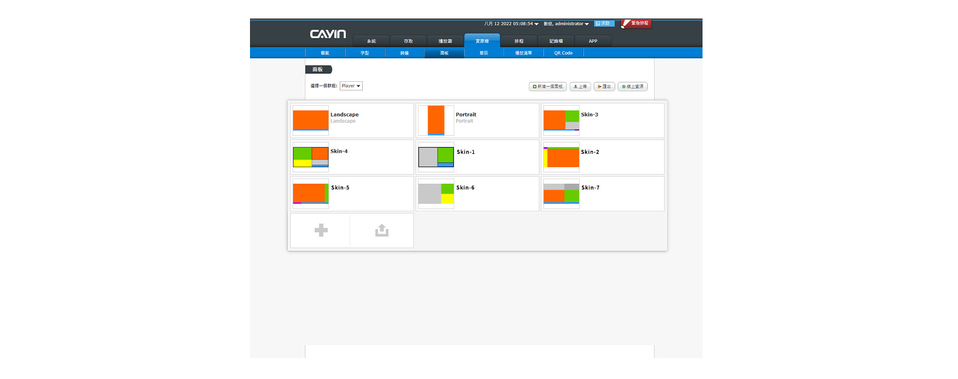Go to the 播放清單 sub-tab

point(523,53)
